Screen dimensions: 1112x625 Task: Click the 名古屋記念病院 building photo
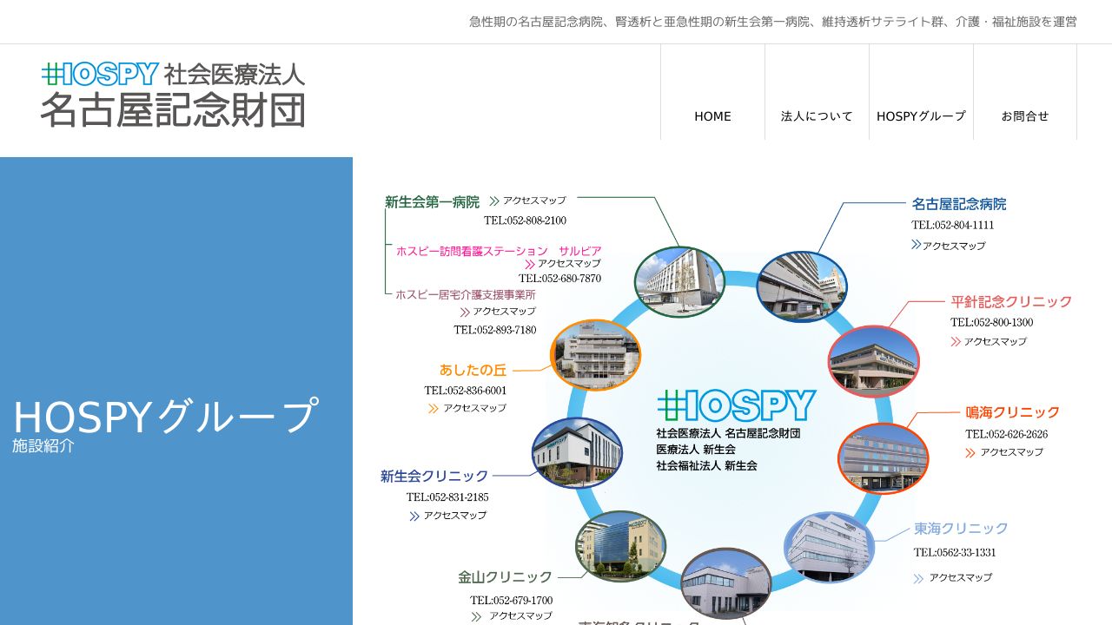pos(801,284)
